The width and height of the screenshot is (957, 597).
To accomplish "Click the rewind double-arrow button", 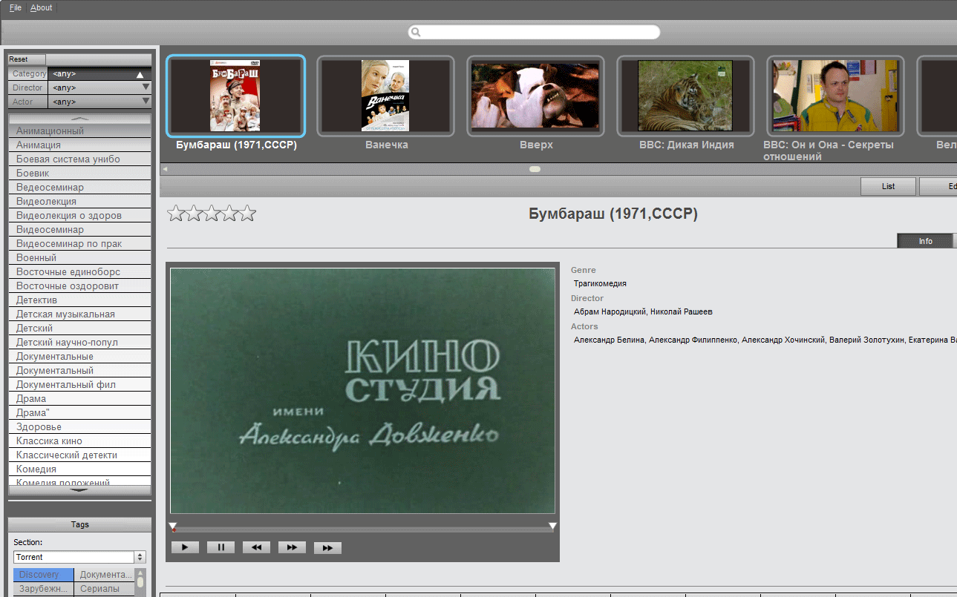I will [x=256, y=547].
